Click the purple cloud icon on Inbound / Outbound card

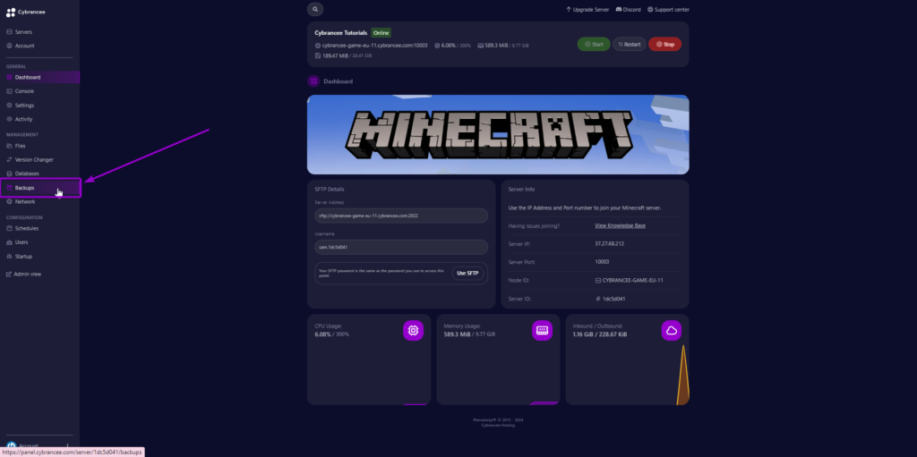pos(672,331)
